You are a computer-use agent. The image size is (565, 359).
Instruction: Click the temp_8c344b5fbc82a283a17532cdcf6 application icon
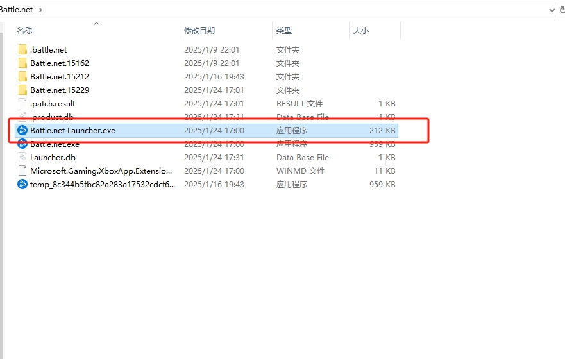[22, 185]
